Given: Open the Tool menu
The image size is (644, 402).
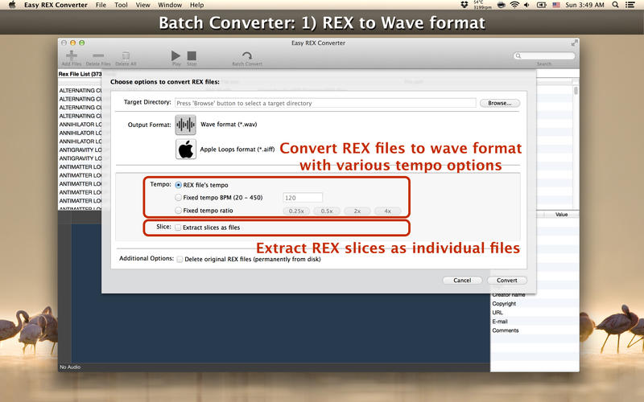Looking at the screenshot, I should [x=121, y=5].
